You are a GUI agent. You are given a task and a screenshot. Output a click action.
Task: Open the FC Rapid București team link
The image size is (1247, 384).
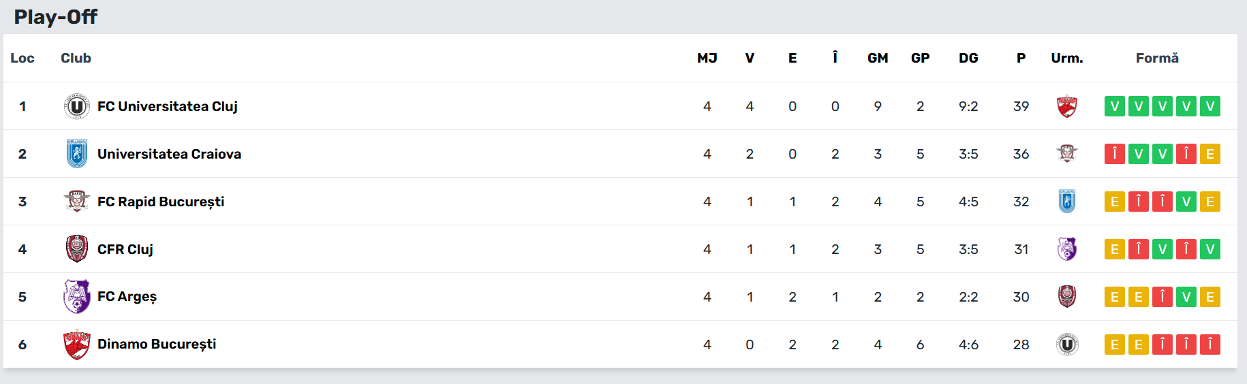[x=161, y=202]
